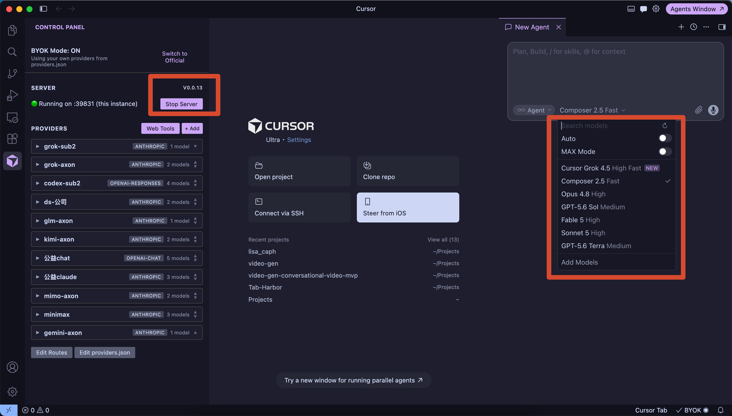Toggle the secondary sidebar icon at far right
This screenshot has width=732, height=416.
point(722,27)
